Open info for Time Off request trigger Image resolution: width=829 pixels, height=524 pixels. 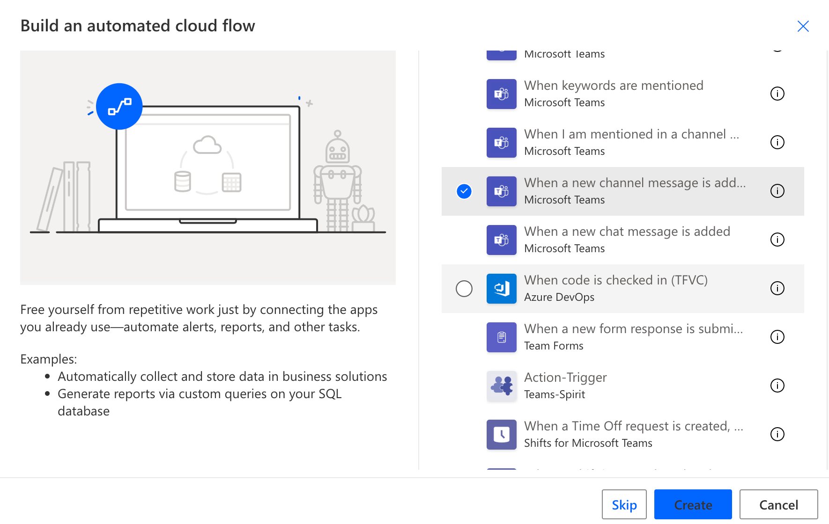[x=777, y=434]
